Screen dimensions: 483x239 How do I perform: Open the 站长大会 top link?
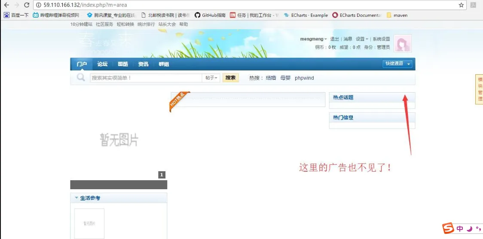point(167,24)
